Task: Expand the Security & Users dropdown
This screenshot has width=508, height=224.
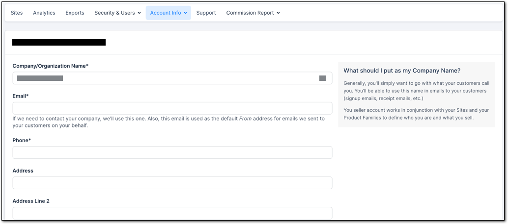Action: (x=117, y=13)
